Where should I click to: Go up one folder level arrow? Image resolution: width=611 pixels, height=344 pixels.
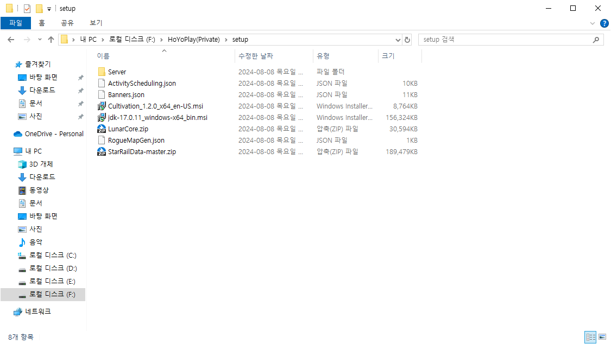51,39
